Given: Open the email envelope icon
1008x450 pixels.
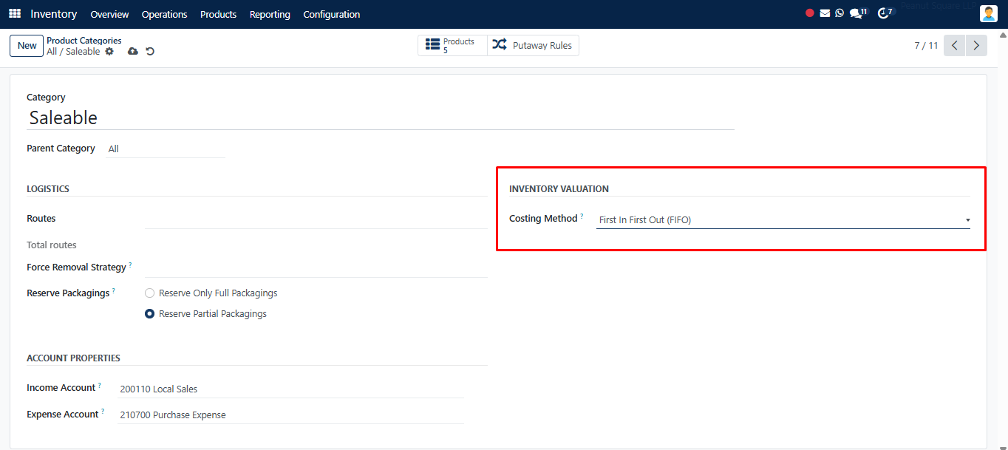Looking at the screenshot, I should point(825,13).
